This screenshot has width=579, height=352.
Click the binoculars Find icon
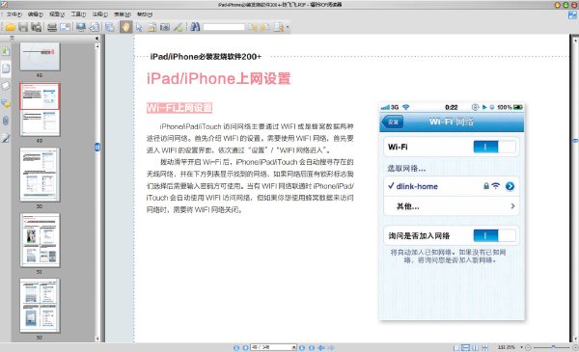pyautogui.click(x=195, y=27)
